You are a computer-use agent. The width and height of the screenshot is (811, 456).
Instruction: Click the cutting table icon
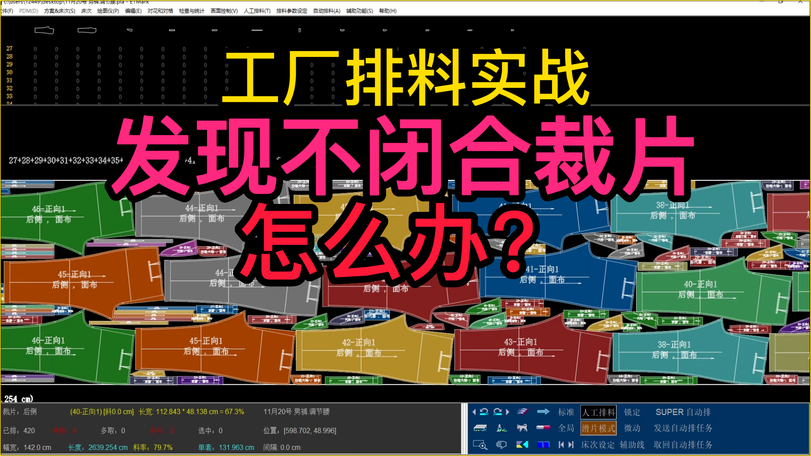tap(480, 428)
